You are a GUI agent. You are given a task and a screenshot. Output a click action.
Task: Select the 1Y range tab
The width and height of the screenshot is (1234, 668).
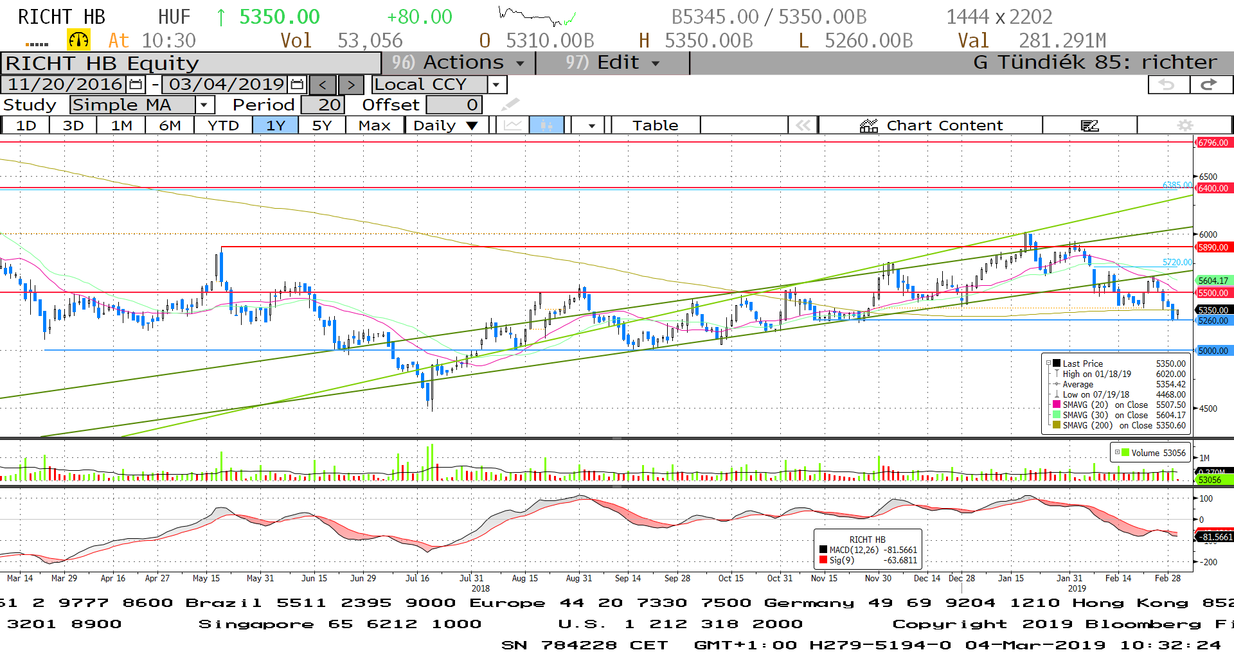click(x=276, y=125)
